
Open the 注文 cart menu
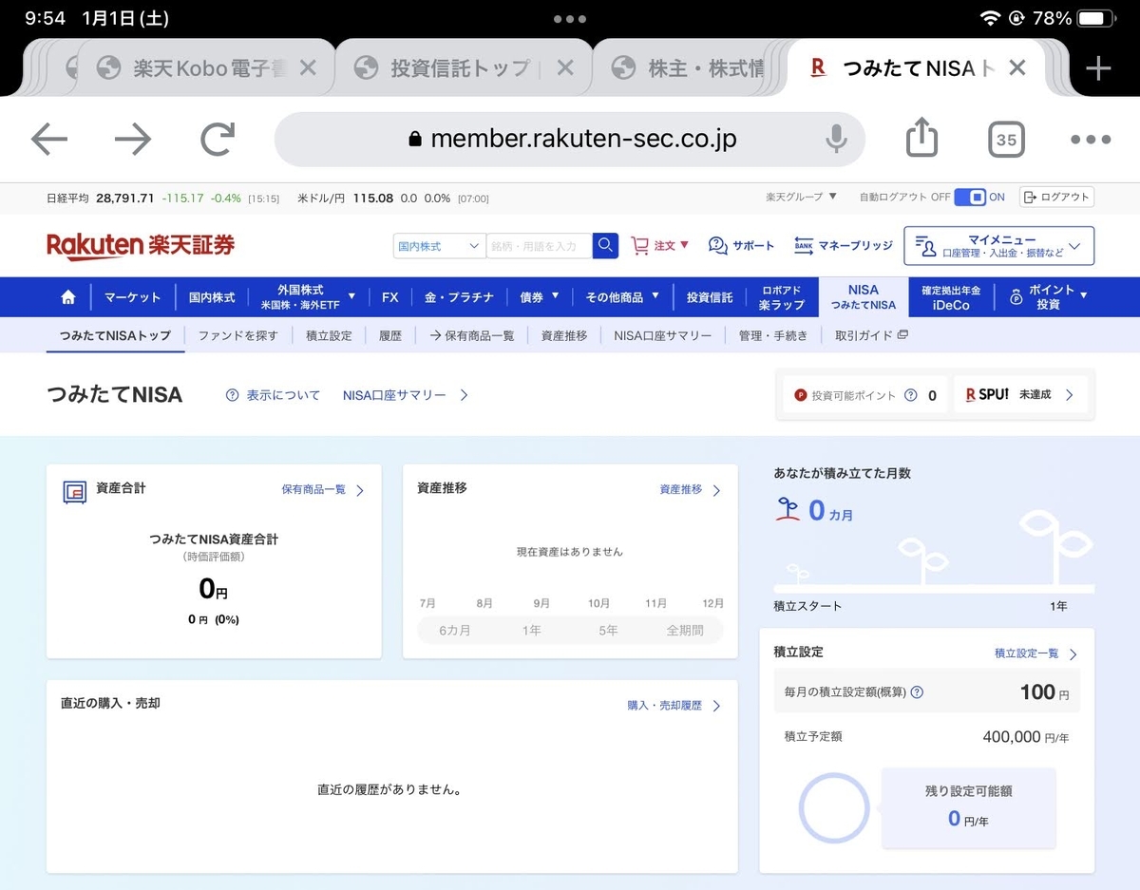[x=660, y=246]
